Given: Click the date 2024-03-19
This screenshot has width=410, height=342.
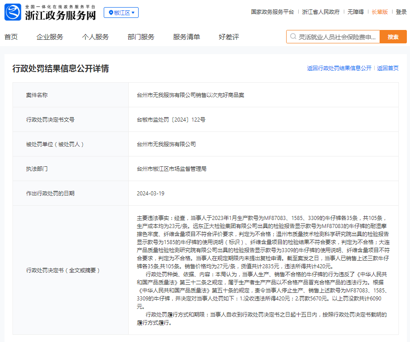Looking at the screenshot, I should [x=151, y=194].
